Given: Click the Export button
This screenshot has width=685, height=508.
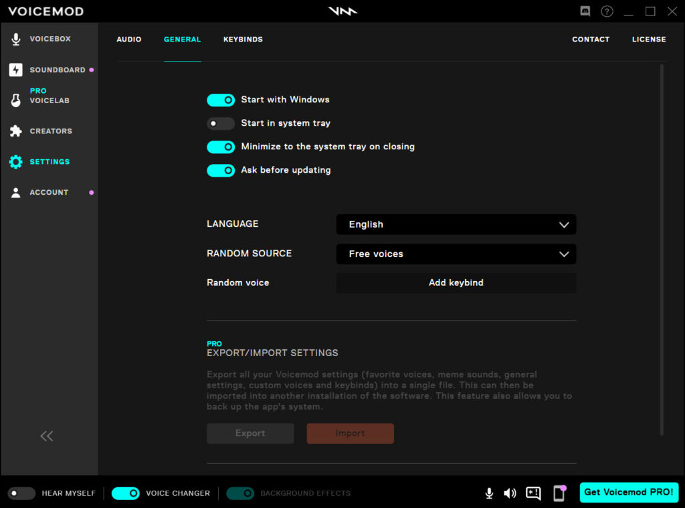Looking at the screenshot, I should coord(250,433).
